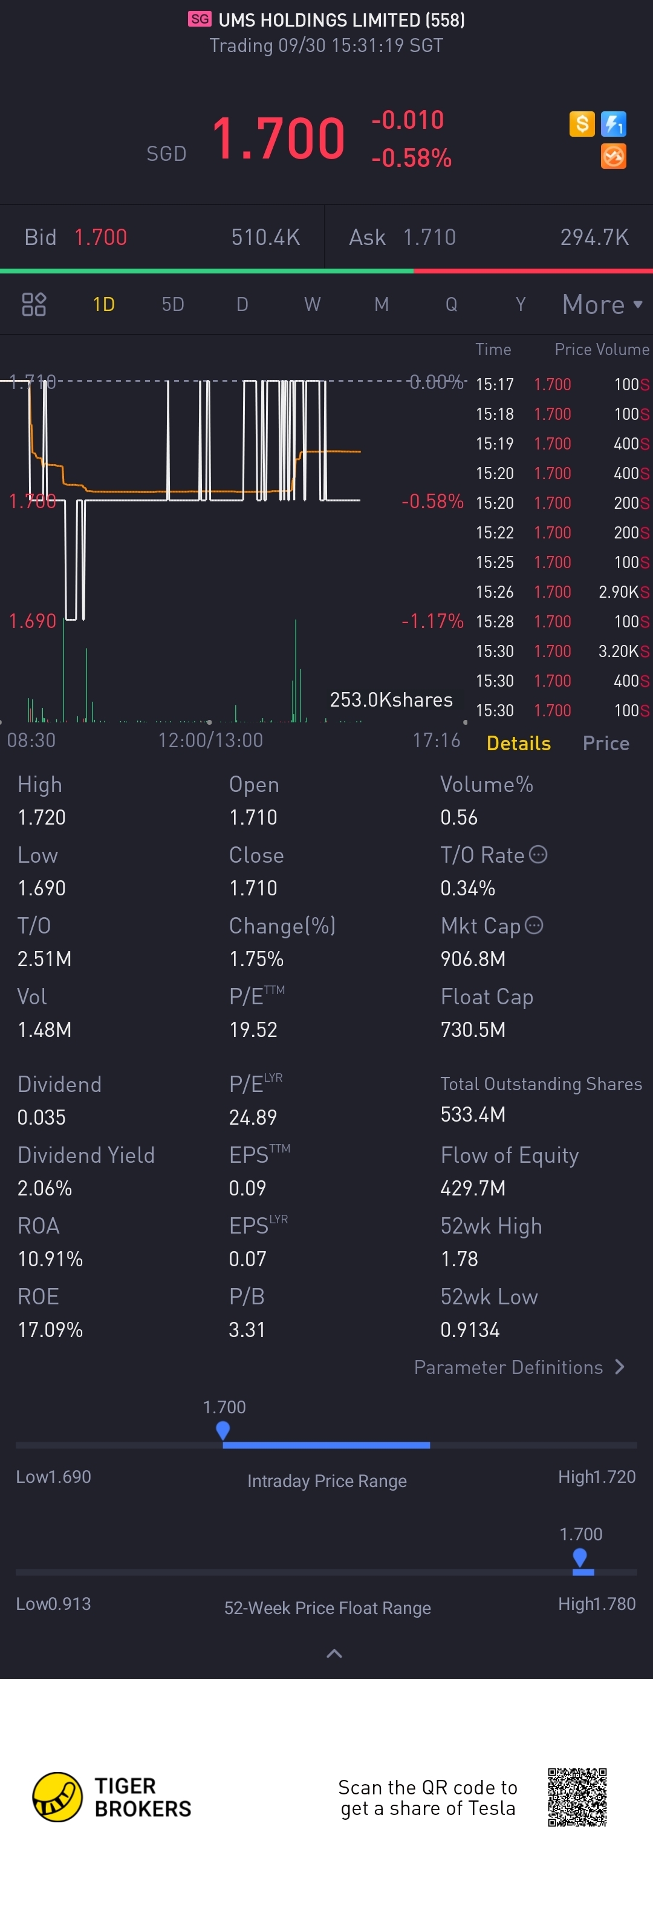The width and height of the screenshot is (653, 1916).
Task: Tap the yellow dollar sign badge
Action: [x=582, y=123]
